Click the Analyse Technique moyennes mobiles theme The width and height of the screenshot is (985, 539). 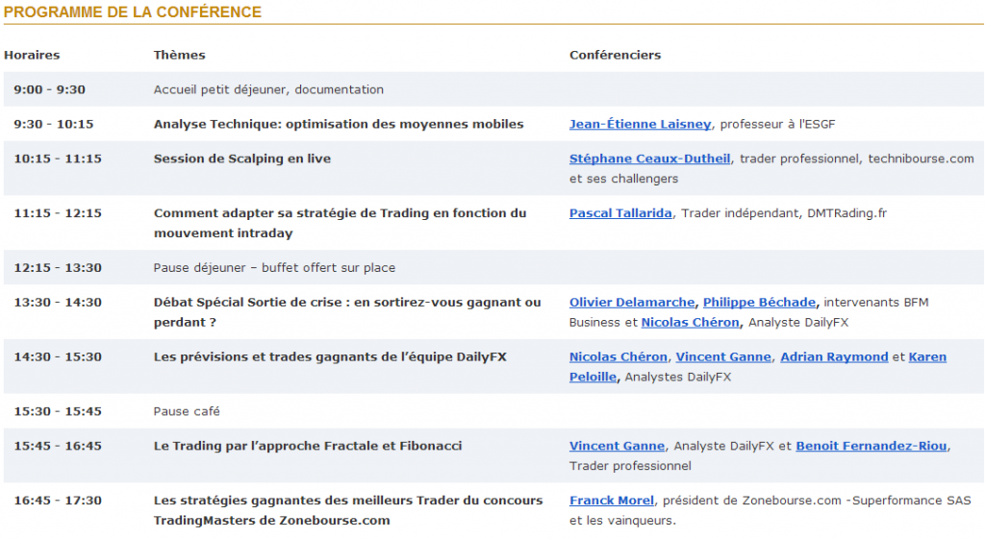(339, 124)
